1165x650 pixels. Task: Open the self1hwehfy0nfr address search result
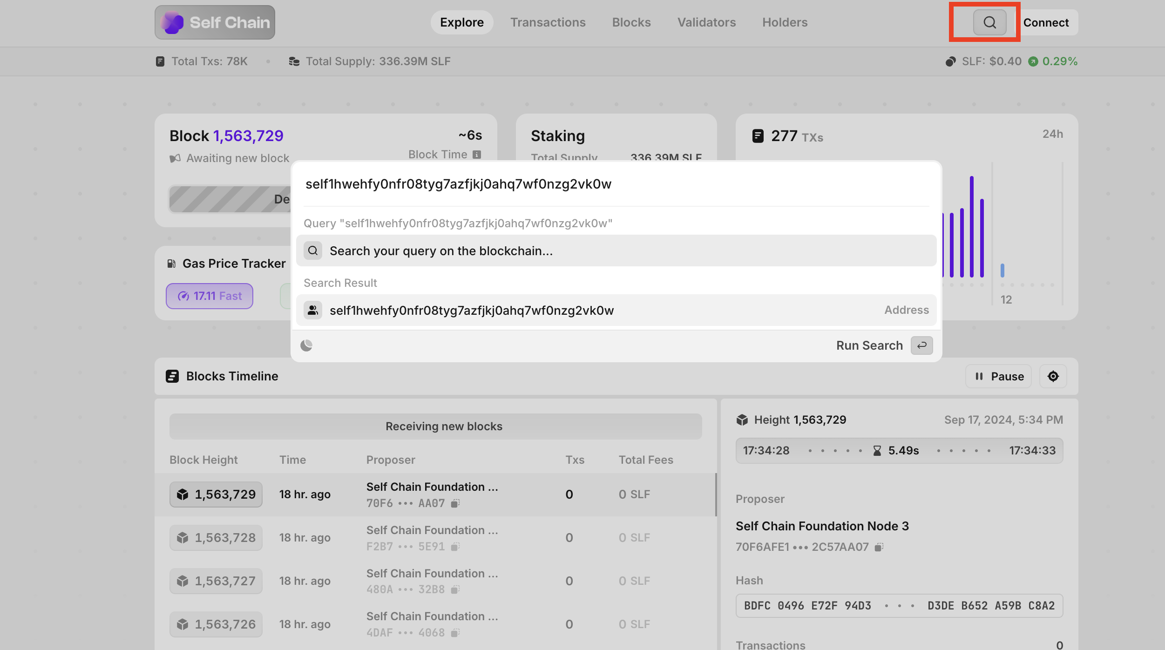coord(616,310)
